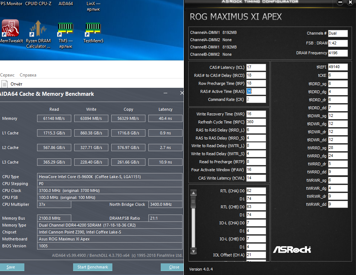Click the tRDWR_sg value field
This screenshot has width=356, height=275.
[338, 116]
